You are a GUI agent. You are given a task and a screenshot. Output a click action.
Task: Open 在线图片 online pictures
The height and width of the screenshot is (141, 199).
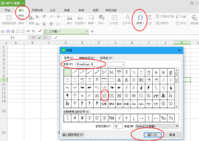[80, 19]
